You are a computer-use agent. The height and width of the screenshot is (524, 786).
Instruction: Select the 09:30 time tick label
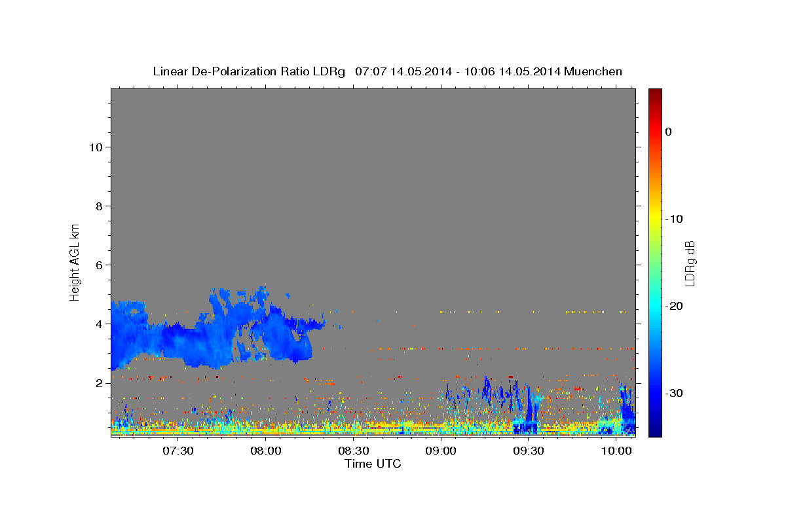click(x=529, y=451)
